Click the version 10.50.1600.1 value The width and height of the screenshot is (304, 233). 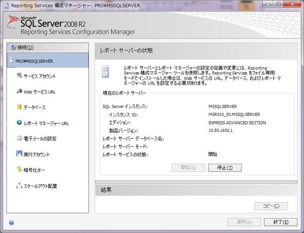click(x=220, y=131)
